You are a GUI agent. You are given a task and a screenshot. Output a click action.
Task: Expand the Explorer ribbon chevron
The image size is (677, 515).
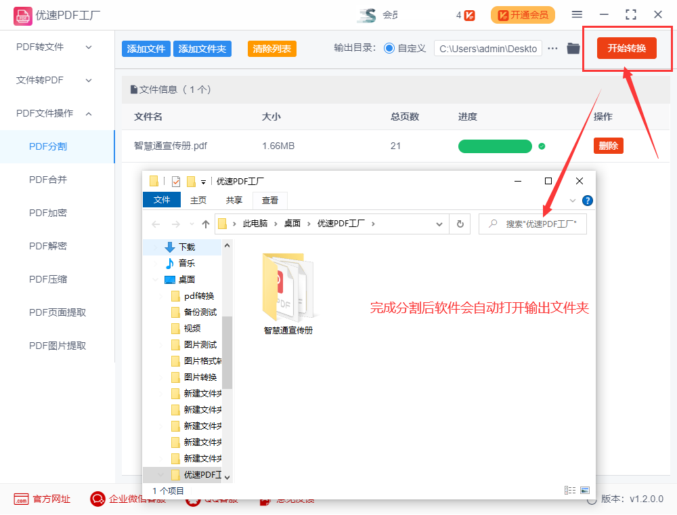click(x=573, y=201)
